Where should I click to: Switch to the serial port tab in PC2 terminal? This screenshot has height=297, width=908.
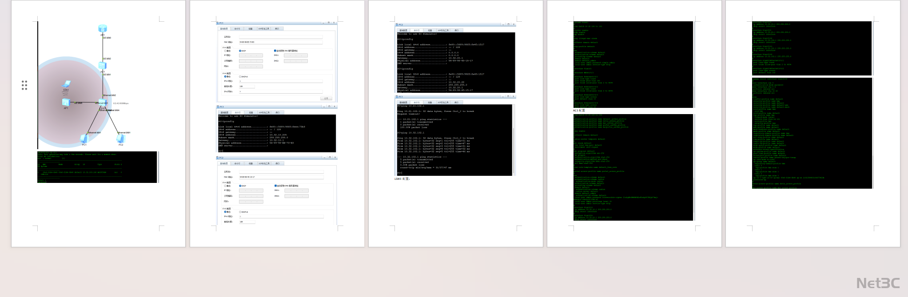[x=456, y=31]
